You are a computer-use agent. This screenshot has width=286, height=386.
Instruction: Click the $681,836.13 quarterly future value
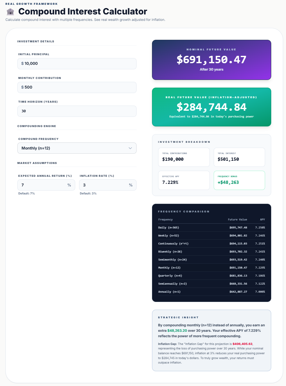click(x=238, y=276)
